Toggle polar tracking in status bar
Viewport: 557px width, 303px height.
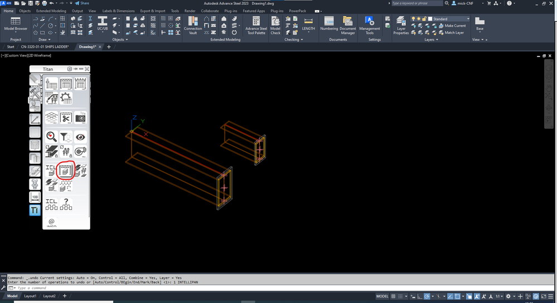coord(427,296)
